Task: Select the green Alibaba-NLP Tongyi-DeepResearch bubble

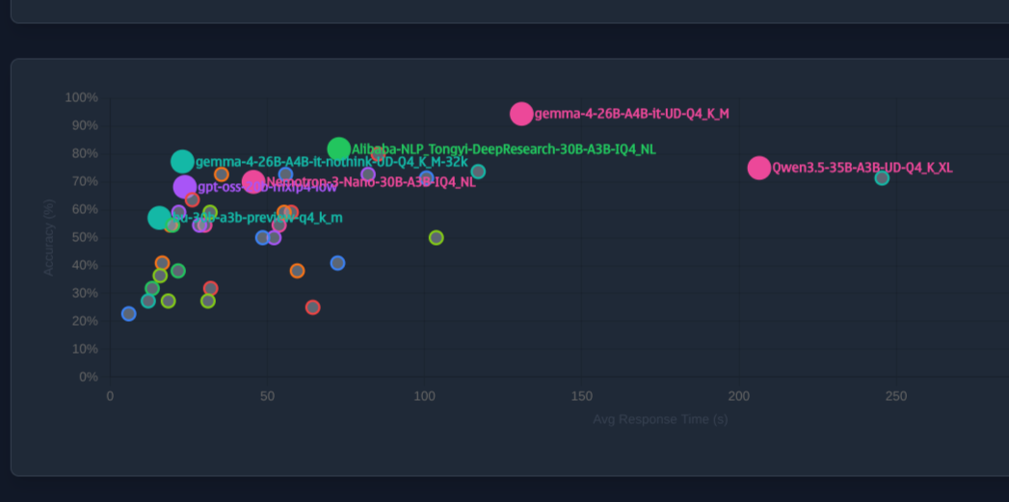Action: click(338, 148)
